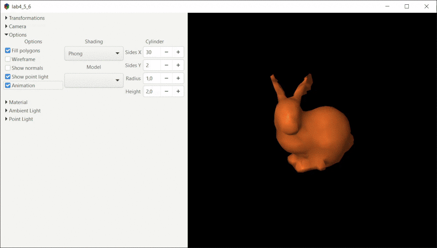Turn off the Animation checkbox
The image size is (437, 248).
[8, 86]
